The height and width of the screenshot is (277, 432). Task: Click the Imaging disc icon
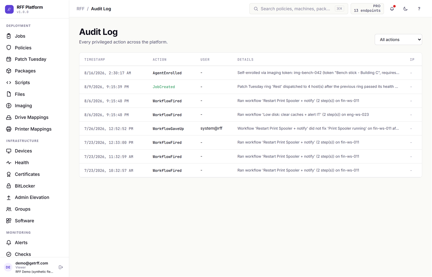(9, 106)
